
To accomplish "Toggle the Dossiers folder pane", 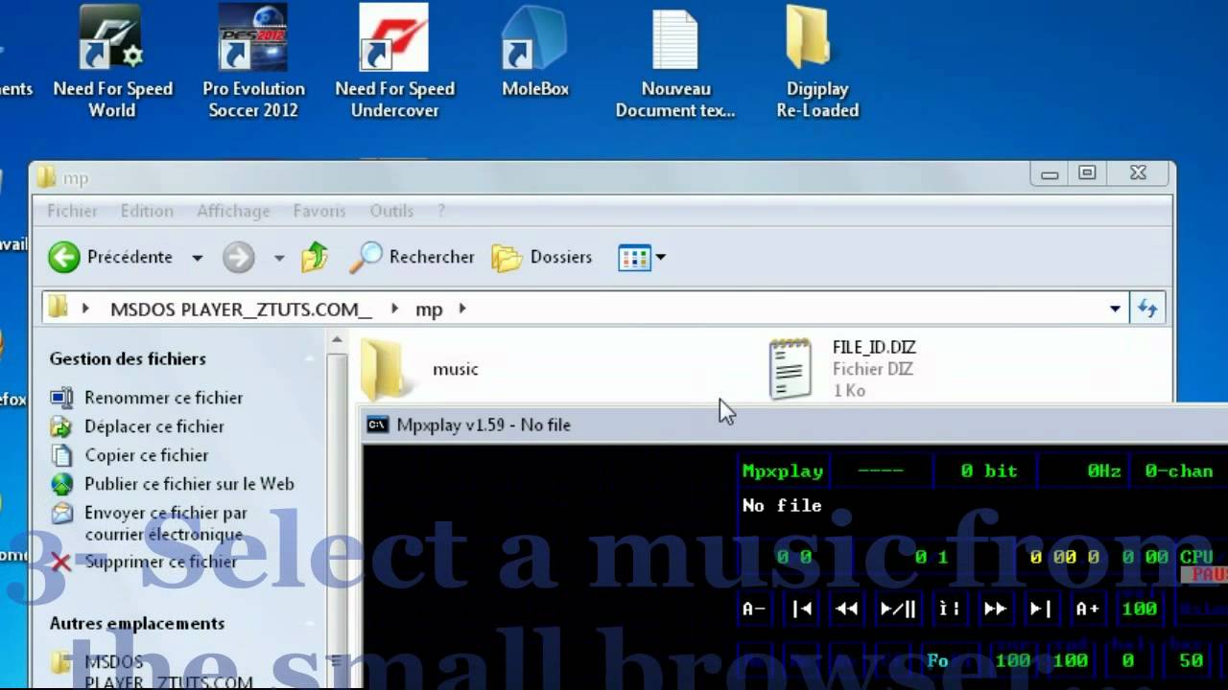I will point(542,257).
